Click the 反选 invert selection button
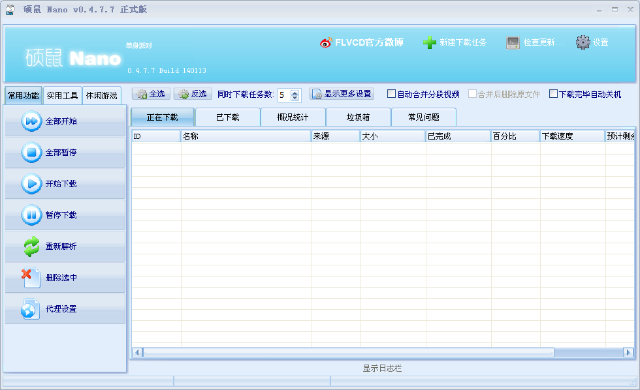 (193, 94)
